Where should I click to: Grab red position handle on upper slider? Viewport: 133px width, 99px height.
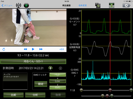(x=110, y=90)
